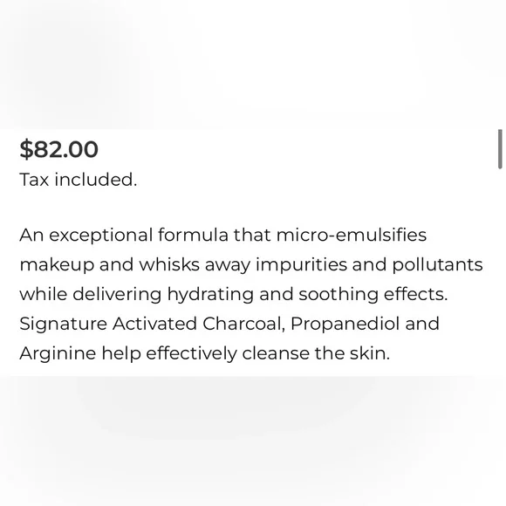Viewport: 506px width, 506px height.
Task: Click the word 'Signature' in the description
Action: tap(63, 325)
